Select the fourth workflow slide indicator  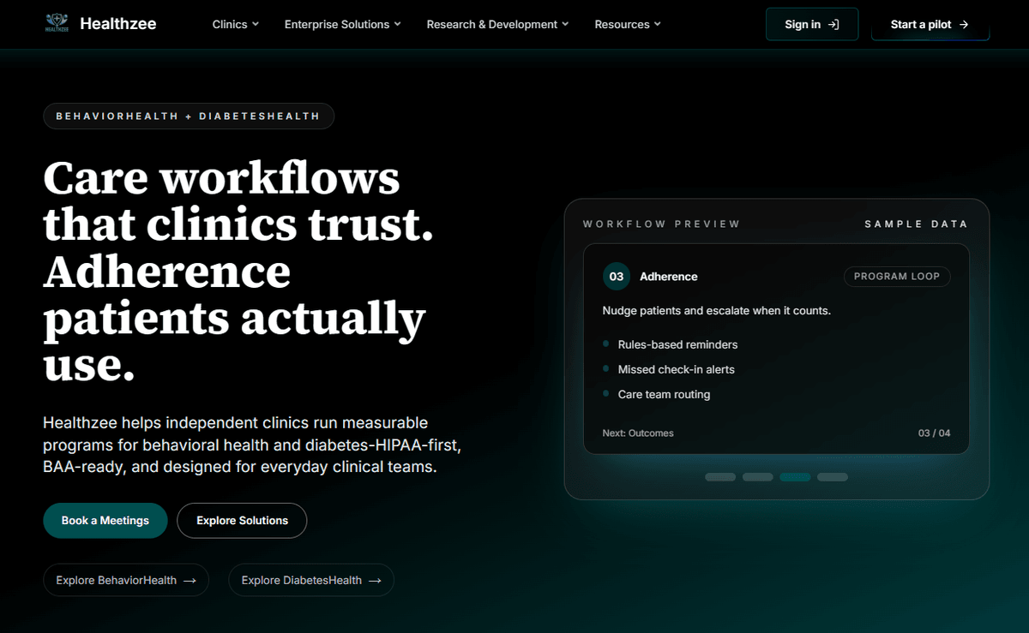tap(832, 477)
